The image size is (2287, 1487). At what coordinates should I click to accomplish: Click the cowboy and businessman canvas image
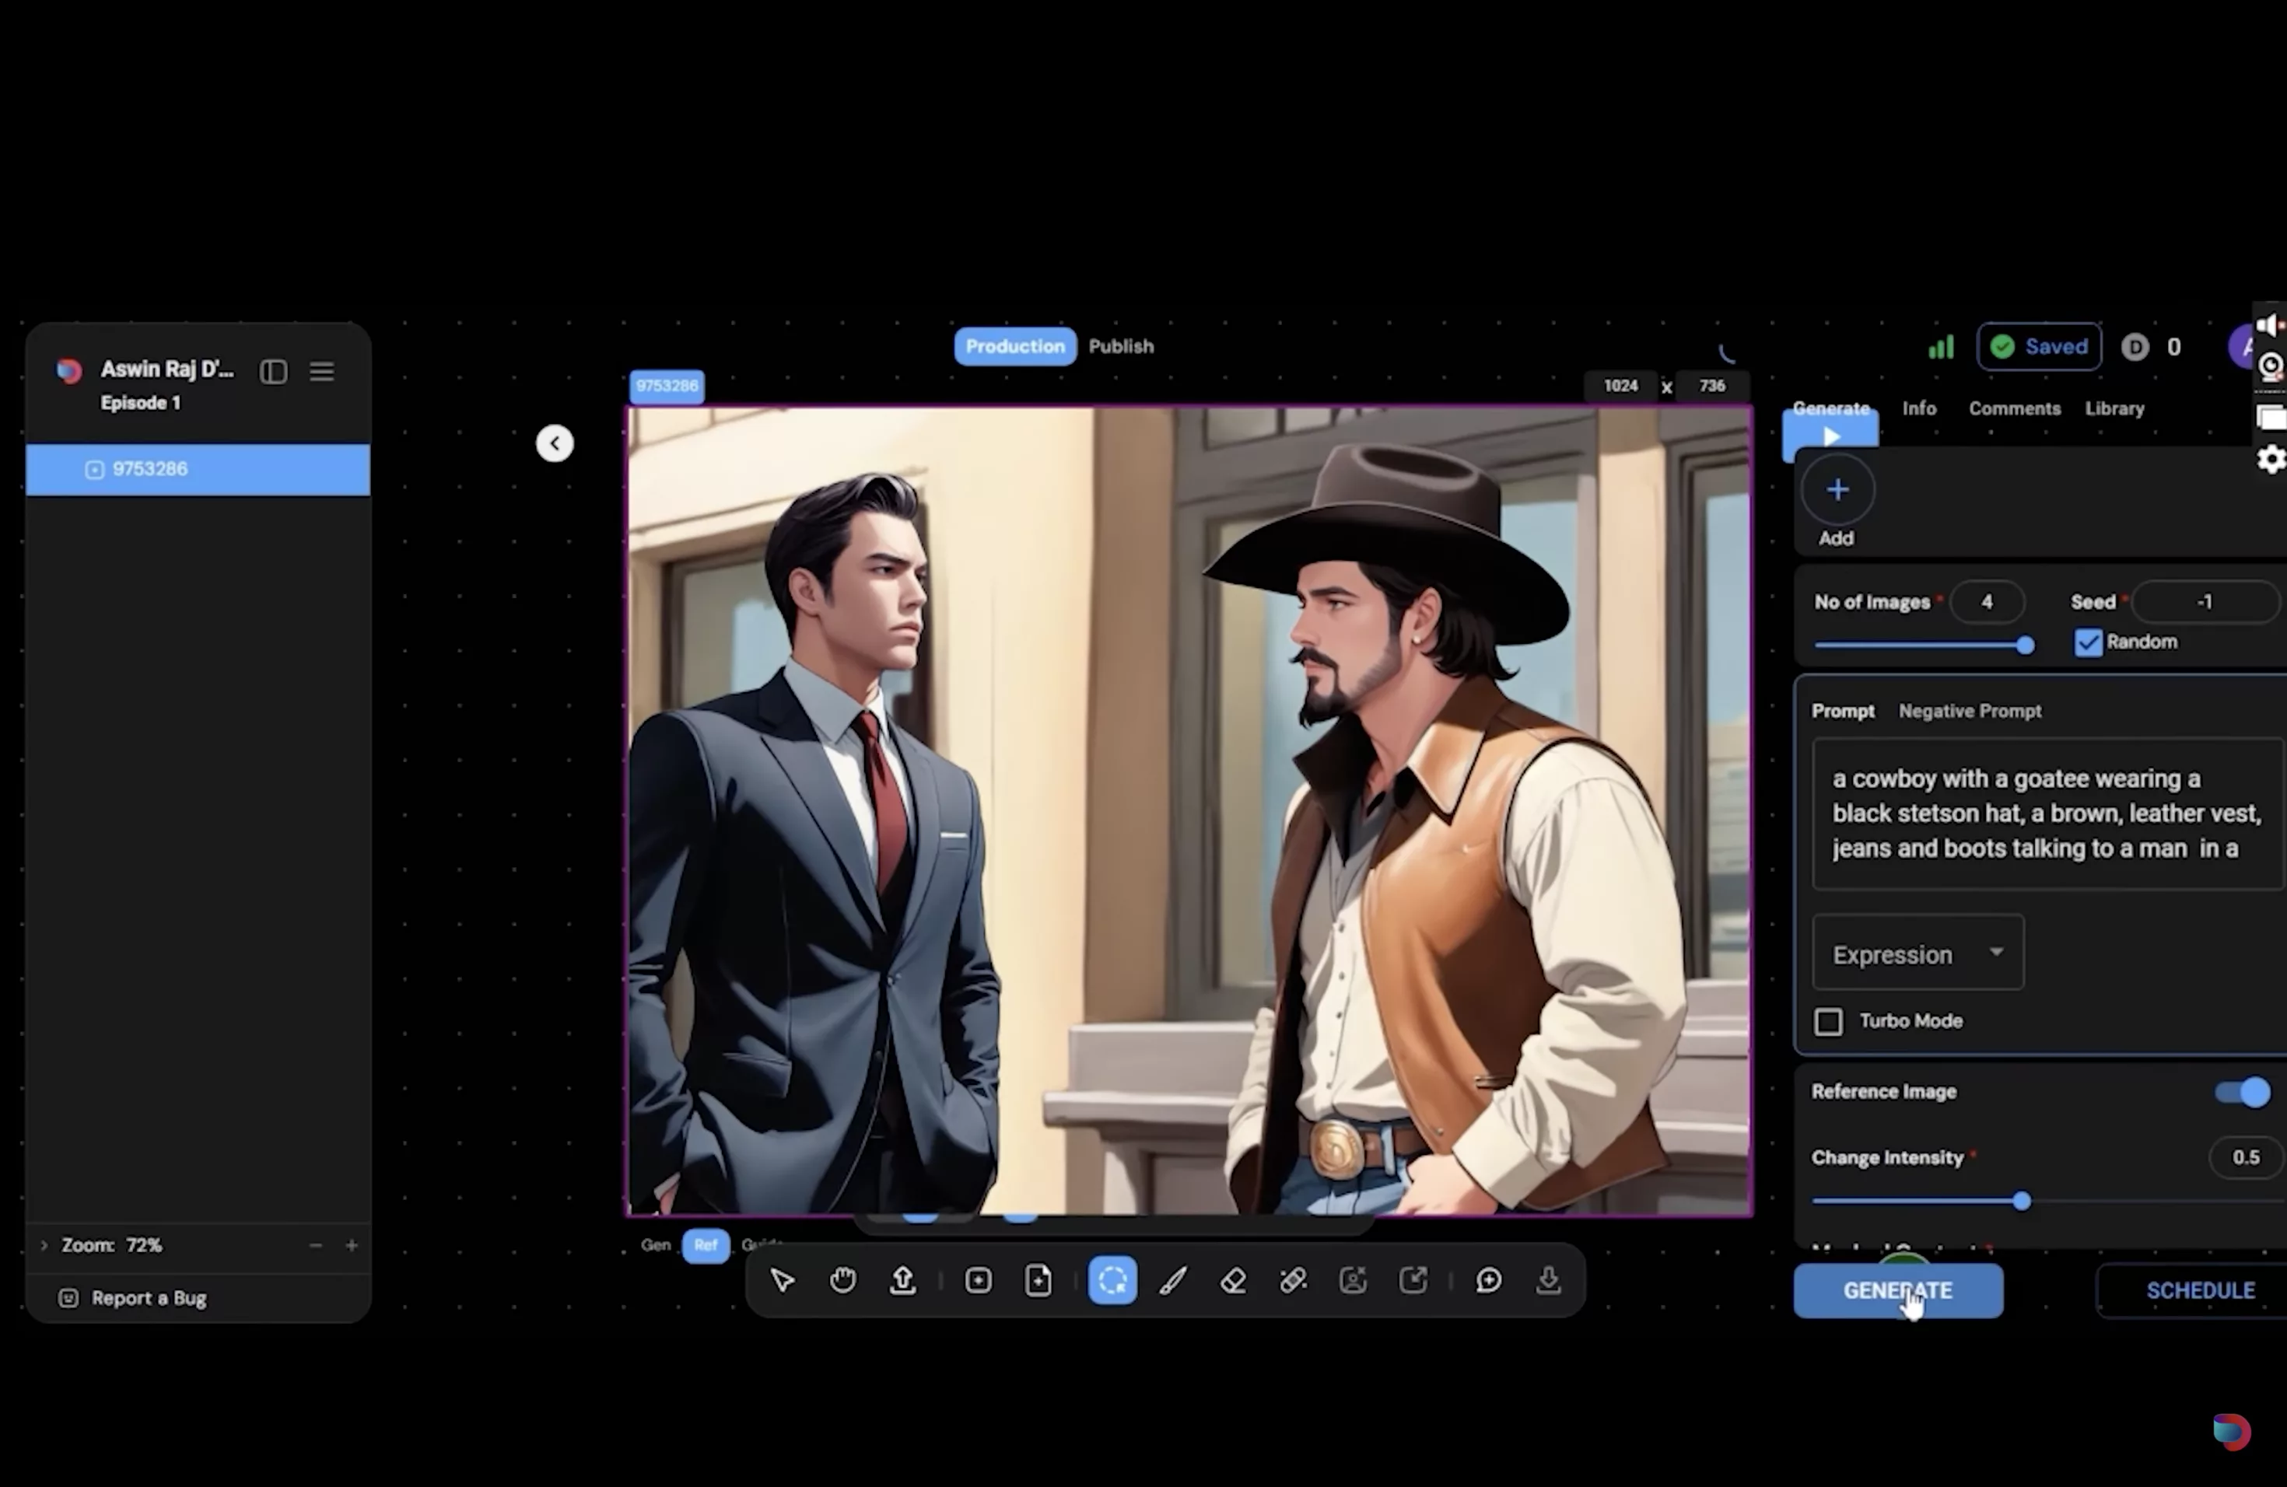click(x=1189, y=812)
